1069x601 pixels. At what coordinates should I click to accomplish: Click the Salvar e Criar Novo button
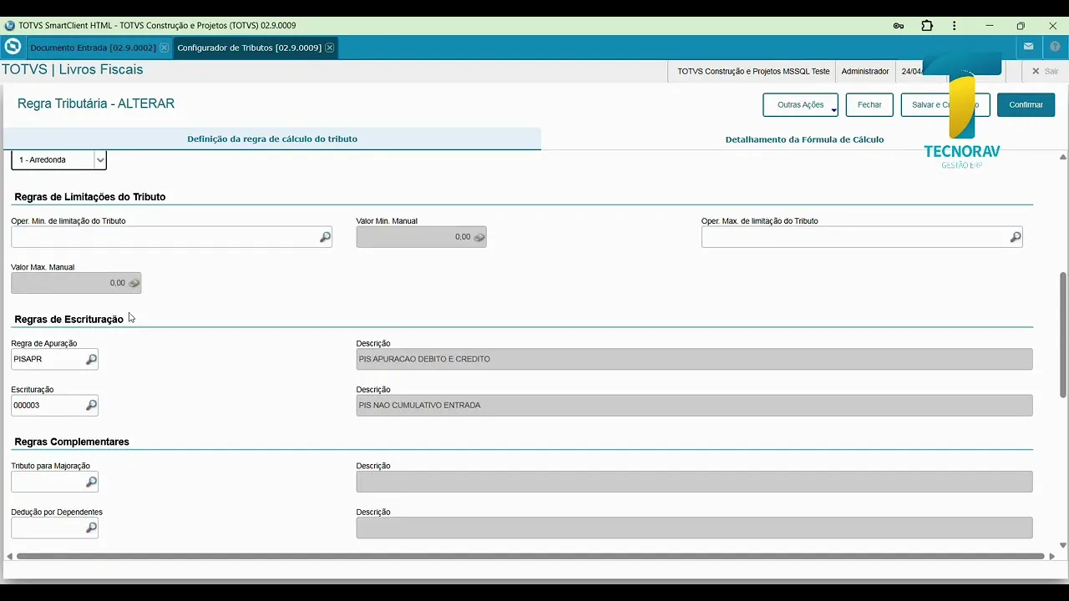(x=945, y=105)
